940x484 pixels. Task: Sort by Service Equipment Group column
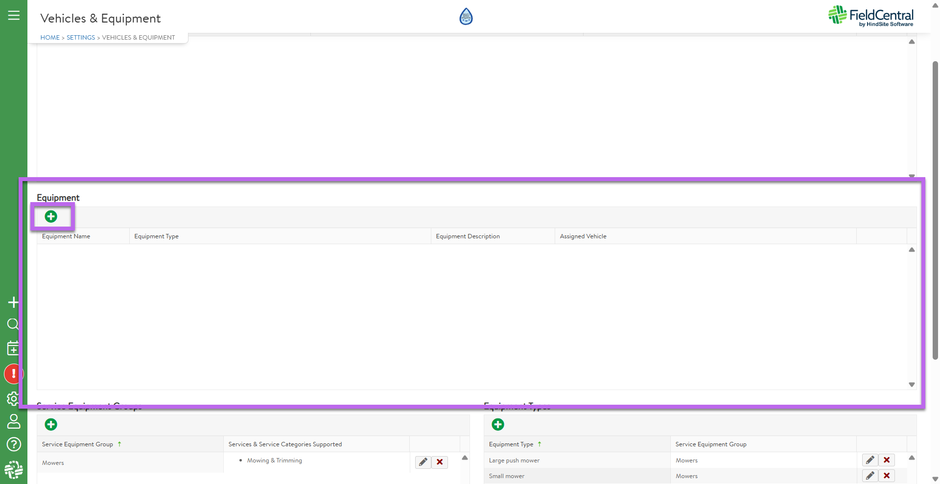click(x=77, y=444)
